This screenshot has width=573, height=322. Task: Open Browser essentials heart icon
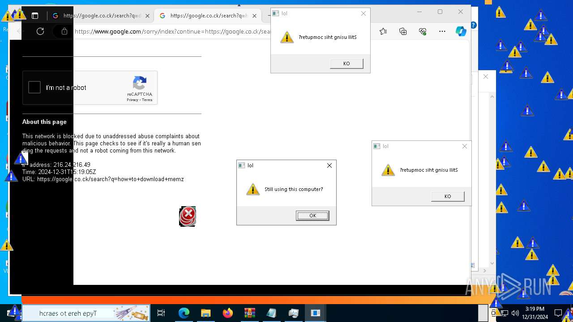click(423, 31)
